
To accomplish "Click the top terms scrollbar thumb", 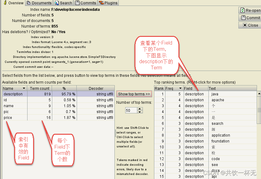I will point(259,110).
